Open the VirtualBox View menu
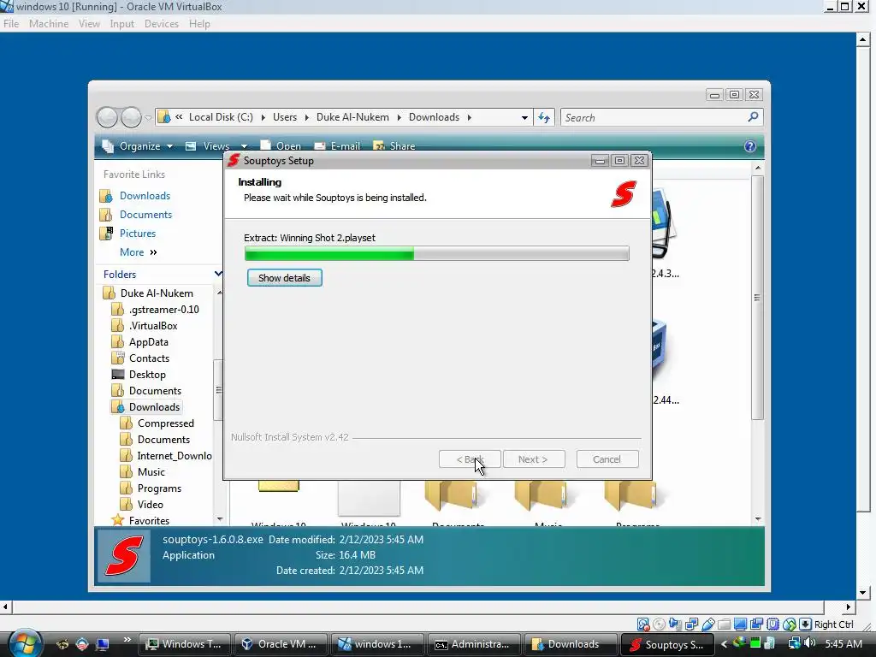 (89, 24)
